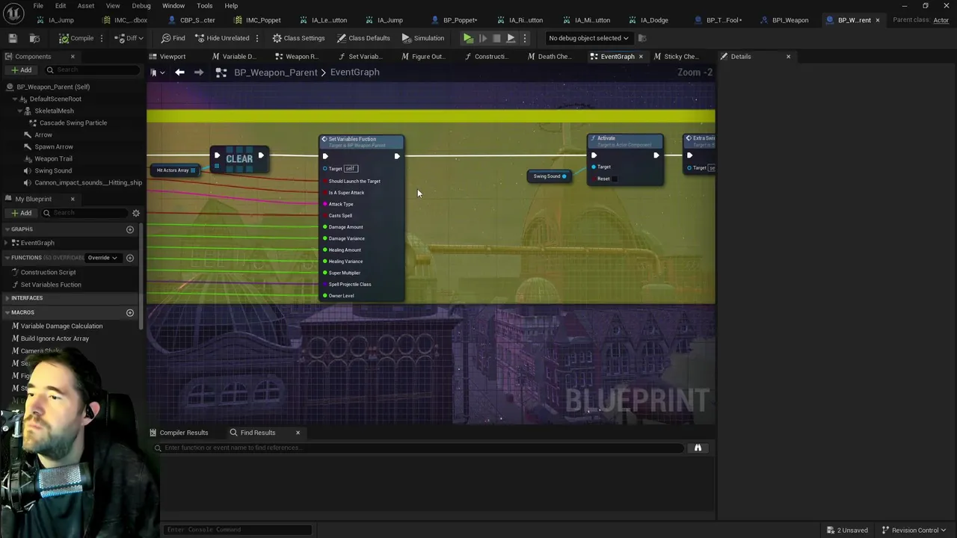Select the Cascade Swing Particle component
The height and width of the screenshot is (538, 957).
[73, 123]
